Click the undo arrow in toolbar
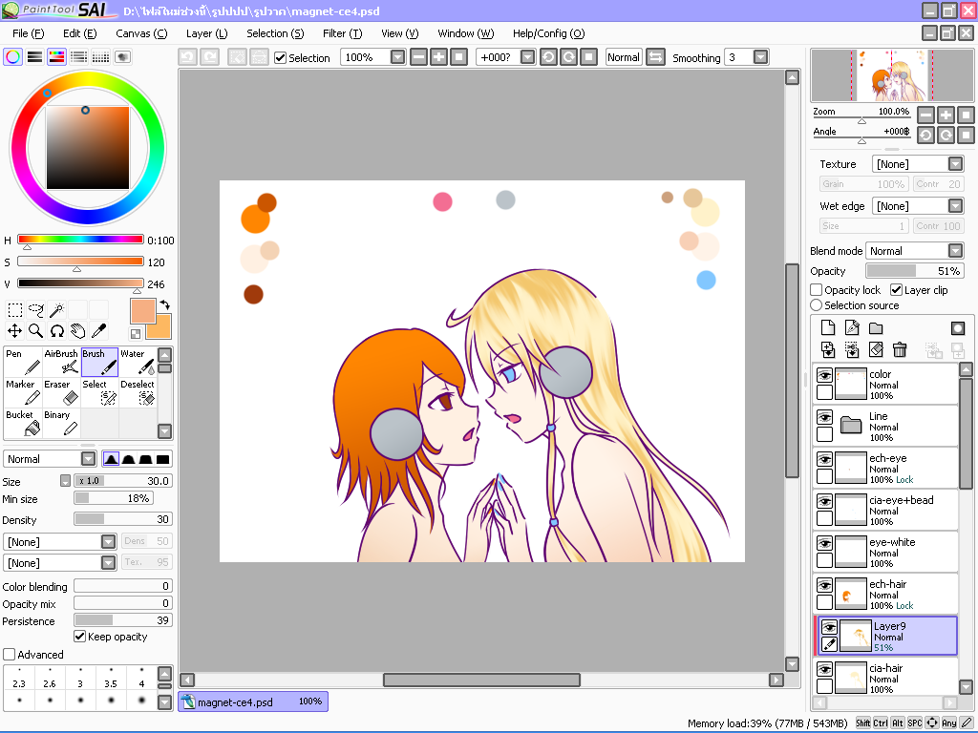Image resolution: width=978 pixels, height=733 pixels. point(188,57)
